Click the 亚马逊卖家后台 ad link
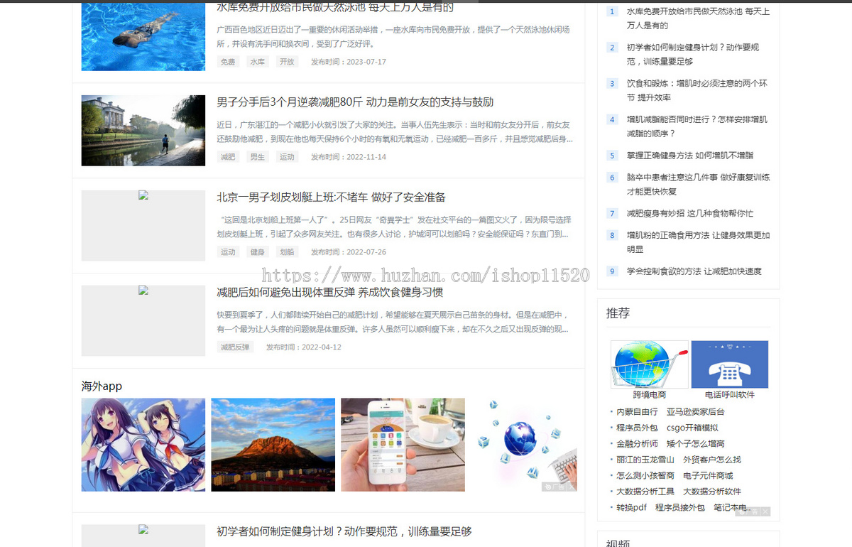This screenshot has height=547, width=852. (x=696, y=412)
